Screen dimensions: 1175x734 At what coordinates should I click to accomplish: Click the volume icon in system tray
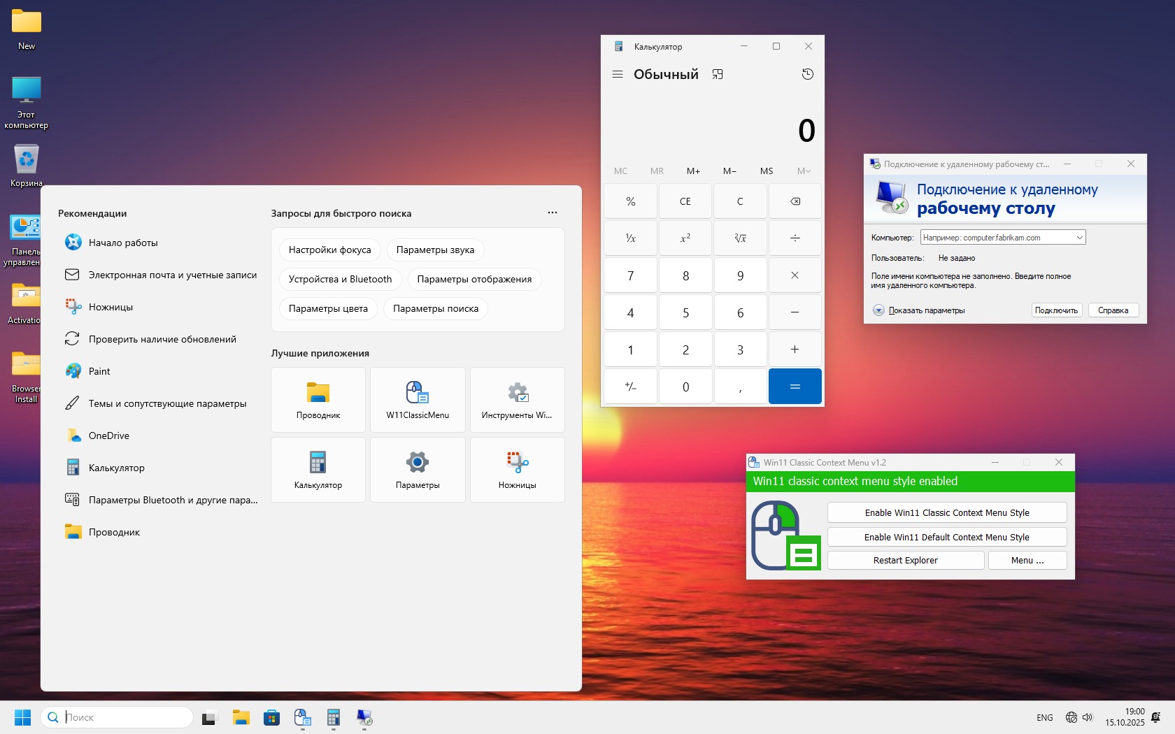click(1088, 717)
